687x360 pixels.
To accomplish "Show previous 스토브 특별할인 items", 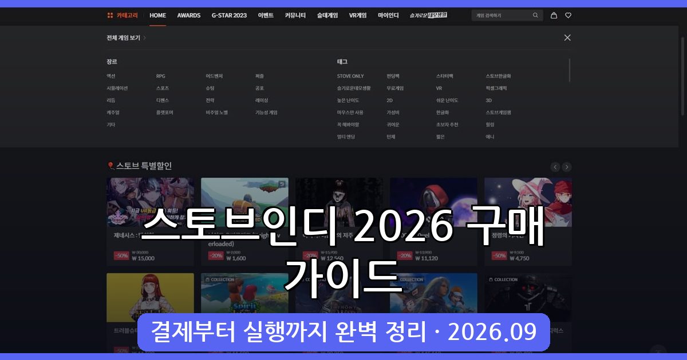I will click(555, 167).
